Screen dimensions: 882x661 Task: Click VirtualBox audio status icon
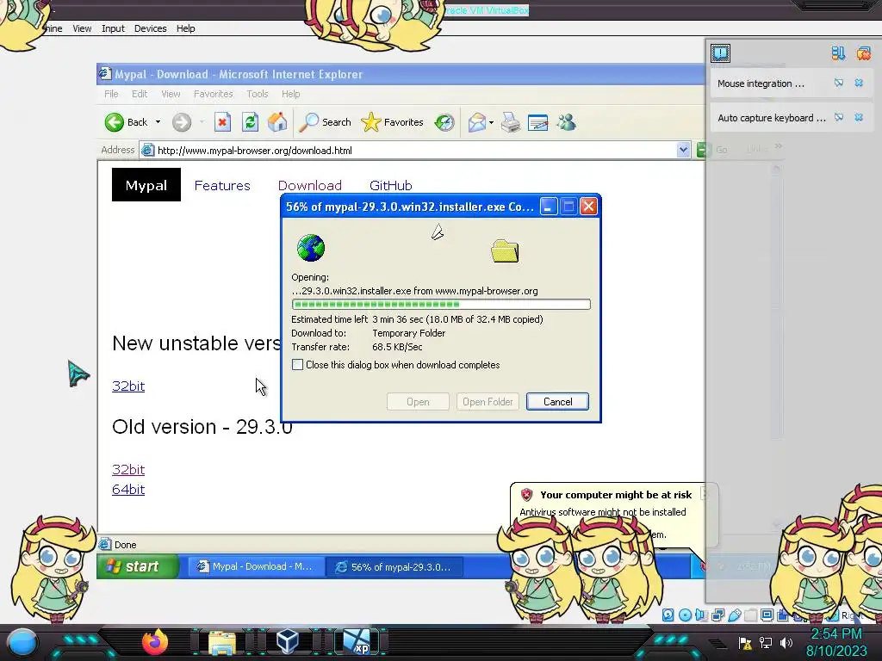point(701,615)
